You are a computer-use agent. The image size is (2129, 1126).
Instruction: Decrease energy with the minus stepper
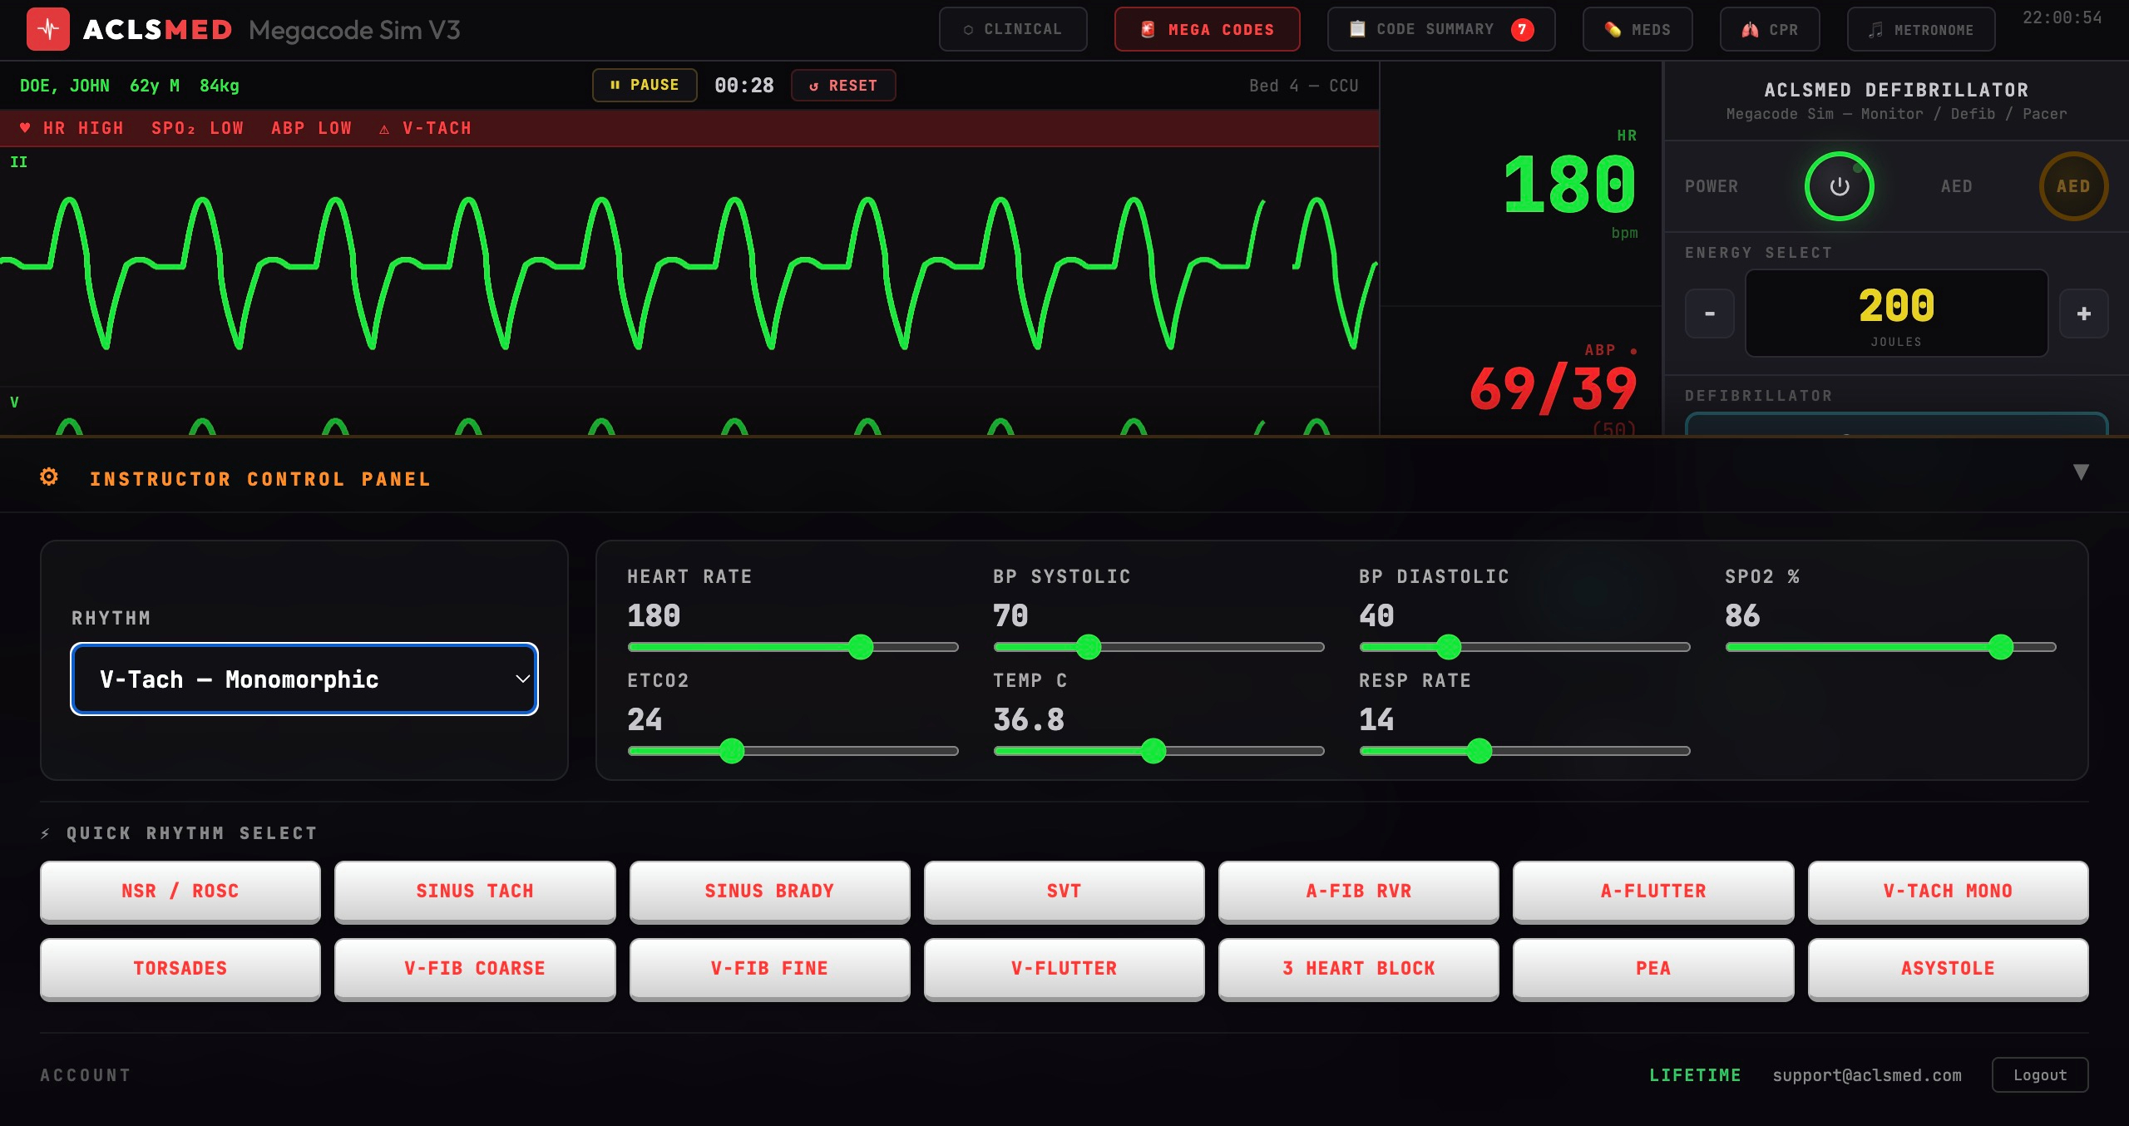click(x=1709, y=314)
